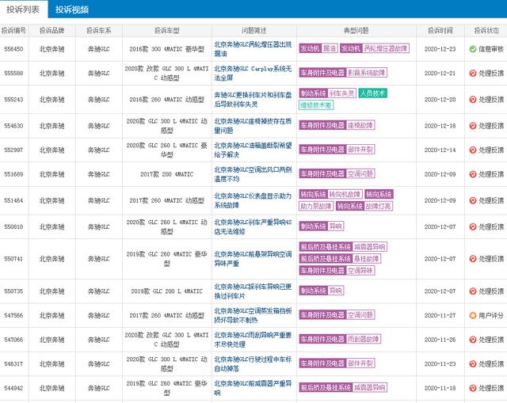507x403 pixels.
Task: Click status icon for complaint 550818
Action: [x=473, y=227]
